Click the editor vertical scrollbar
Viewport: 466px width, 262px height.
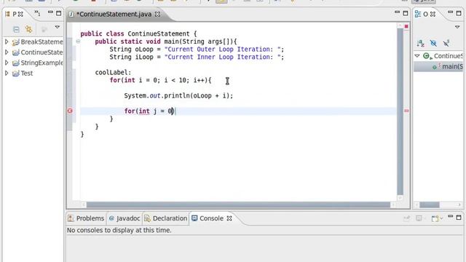(400, 111)
